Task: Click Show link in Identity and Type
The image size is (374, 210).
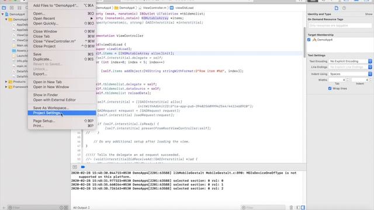Action: pyautogui.click(x=369, y=14)
